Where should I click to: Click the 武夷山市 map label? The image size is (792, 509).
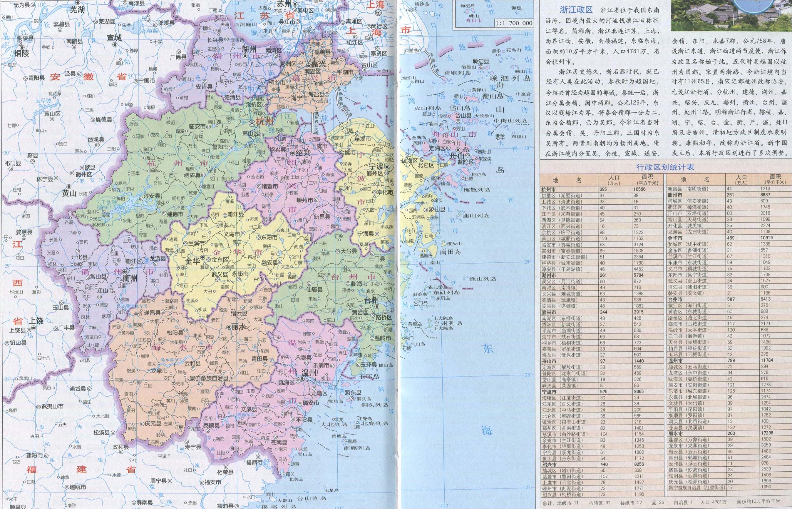(x=53, y=407)
